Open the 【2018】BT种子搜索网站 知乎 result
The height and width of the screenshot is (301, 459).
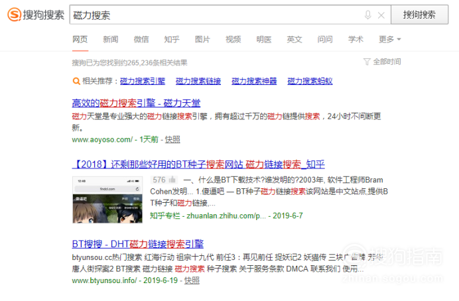[x=198, y=164]
